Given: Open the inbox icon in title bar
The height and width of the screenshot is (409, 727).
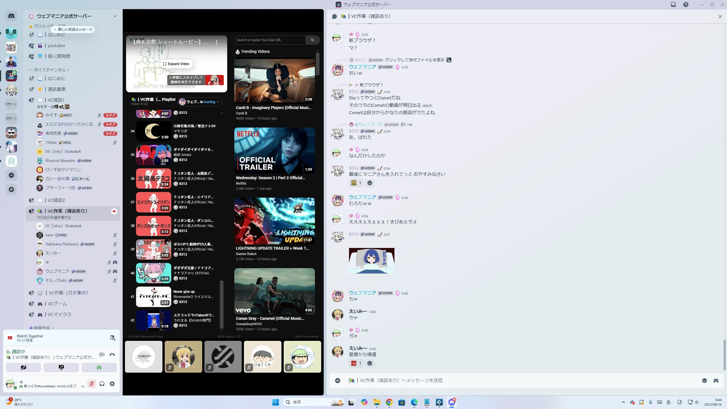Looking at the screenshot, I should 673,5.
